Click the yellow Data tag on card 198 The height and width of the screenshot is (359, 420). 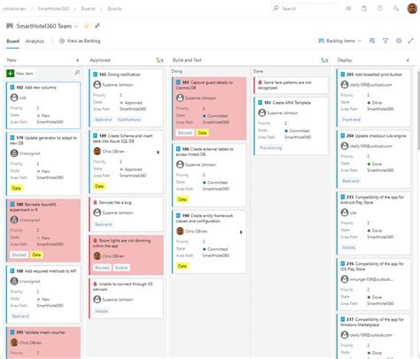pos(183,266)
